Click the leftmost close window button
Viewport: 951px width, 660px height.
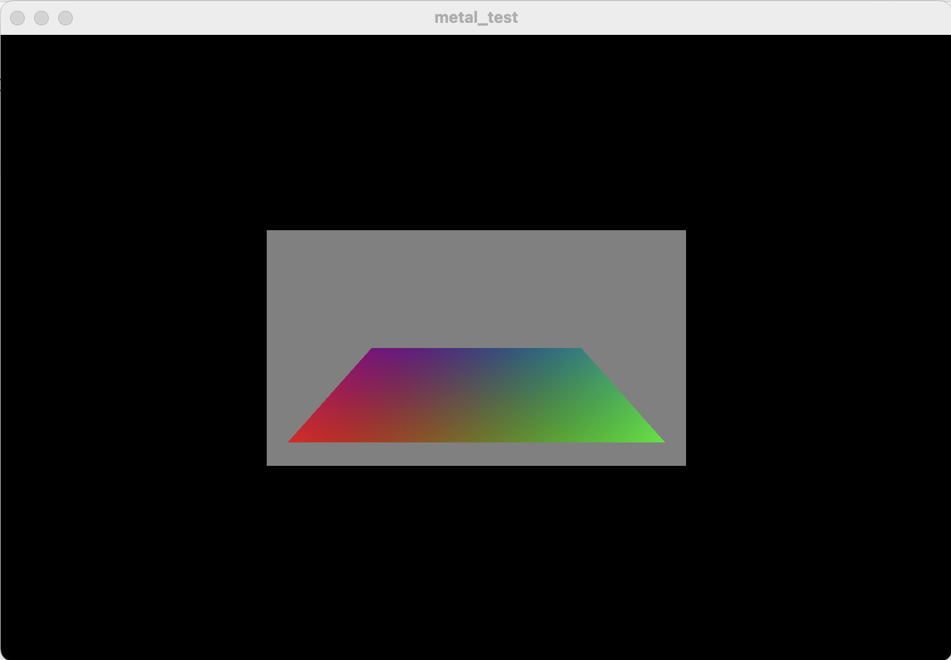click(18, 18)
